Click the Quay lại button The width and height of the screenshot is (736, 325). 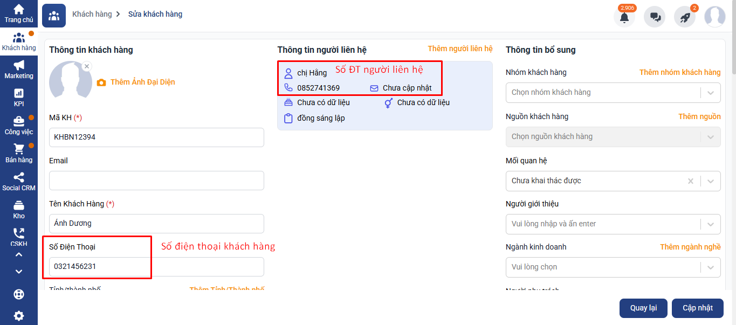(x=643, y=308)
